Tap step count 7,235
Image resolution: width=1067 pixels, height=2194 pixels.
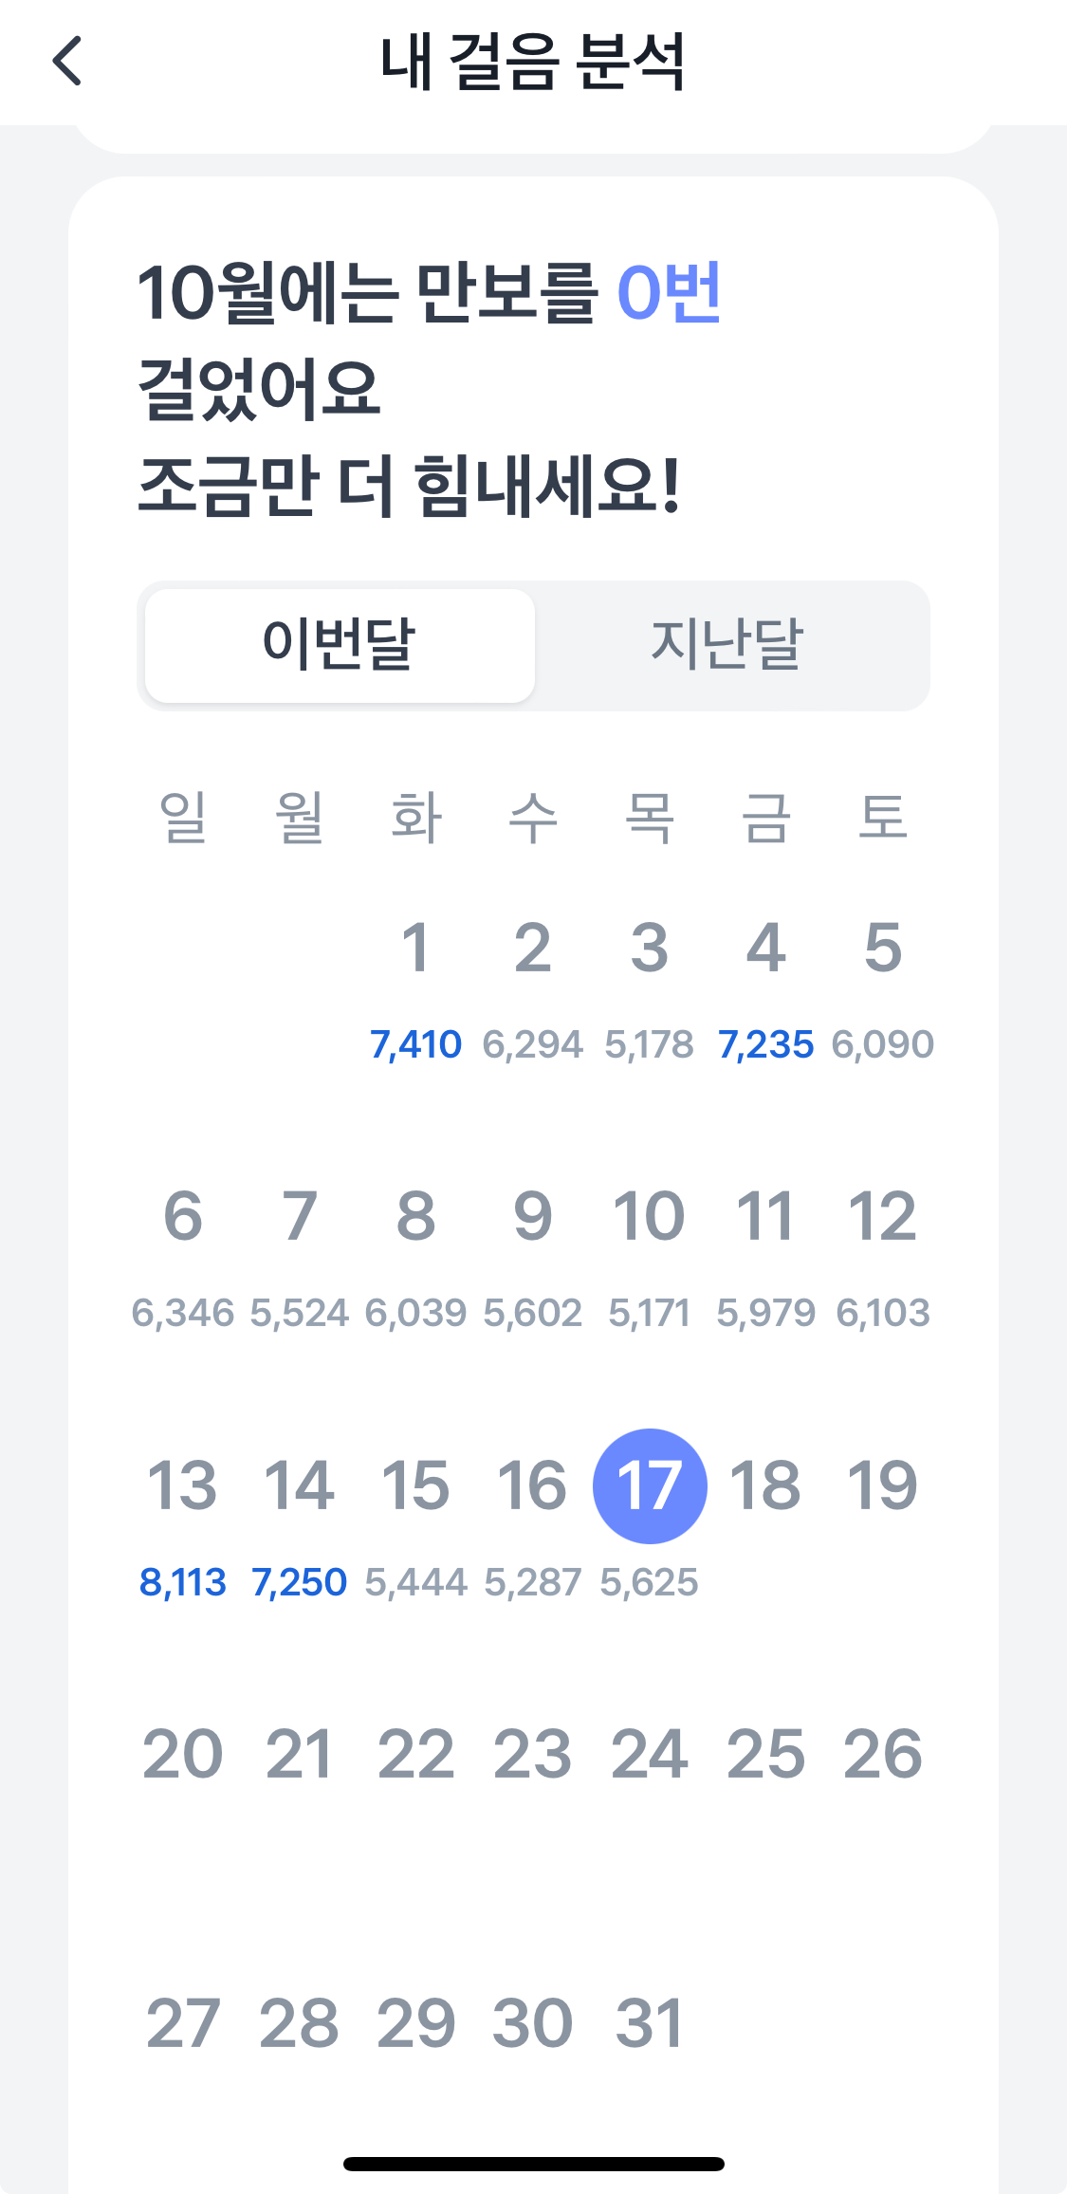[x=765, y=1044]
